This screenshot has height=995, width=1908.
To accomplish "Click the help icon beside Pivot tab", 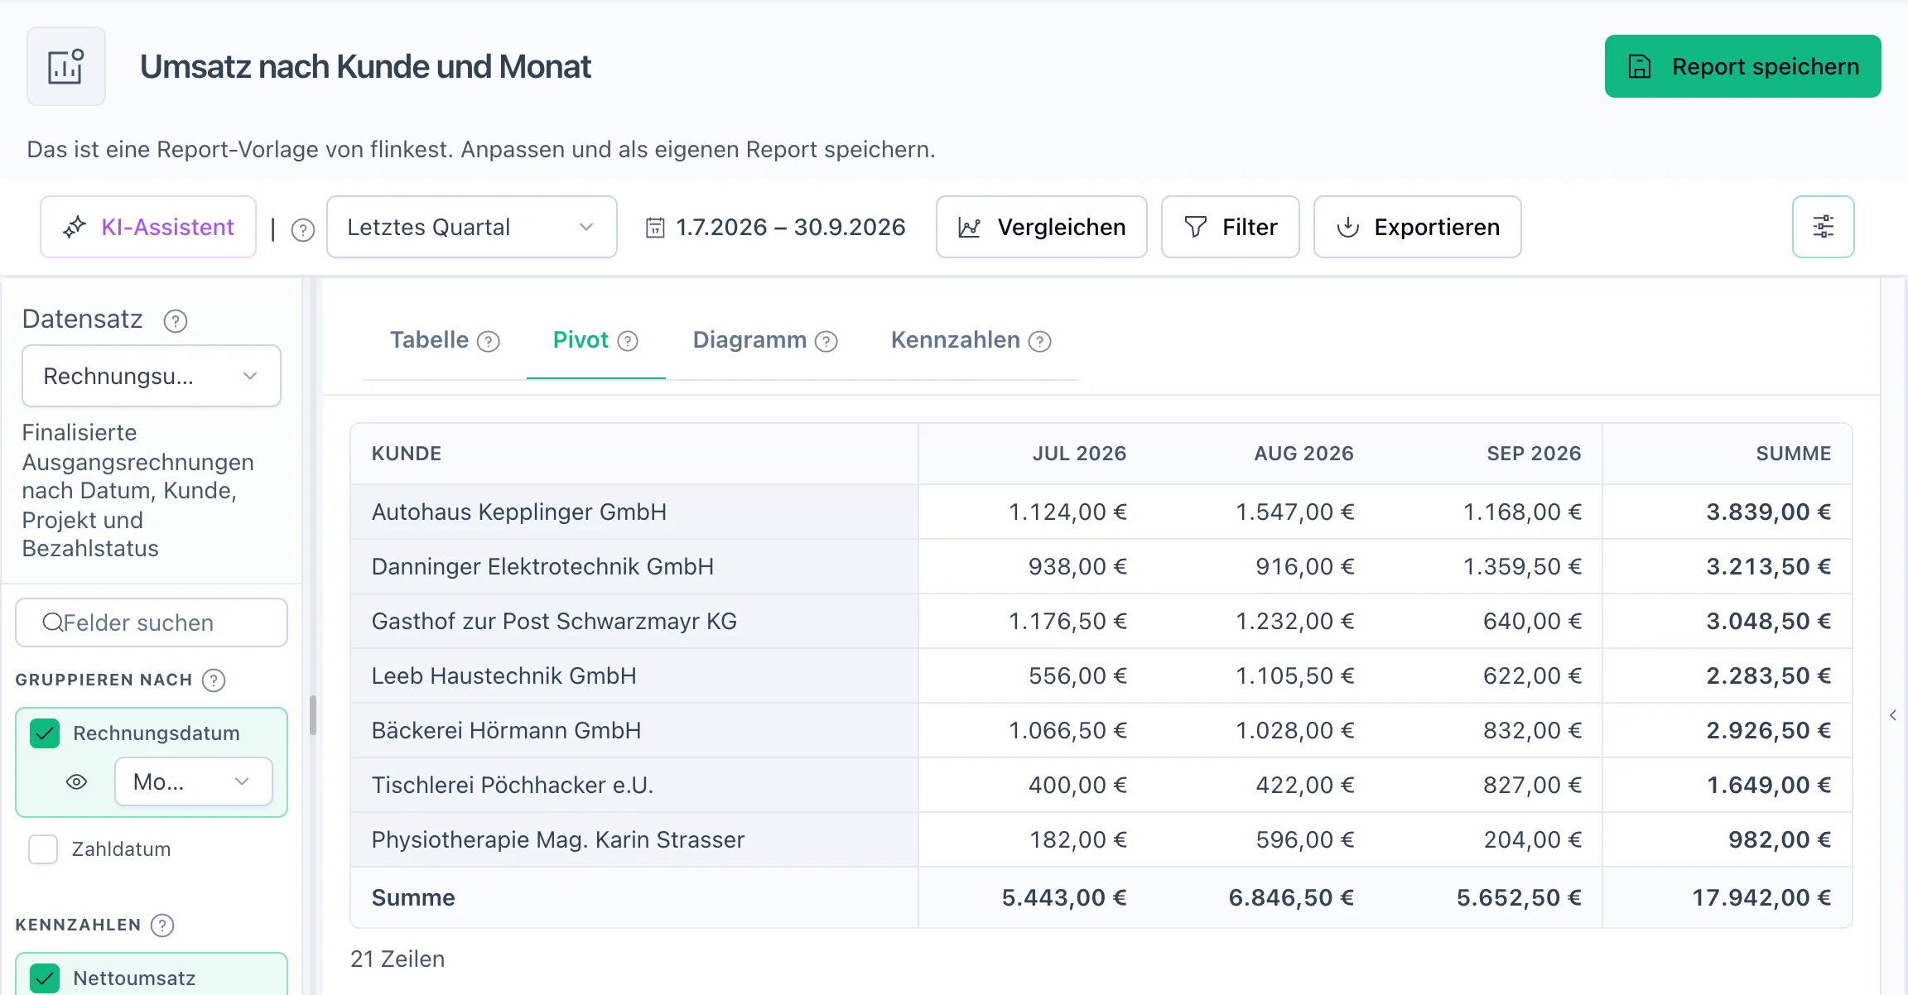I will click(x=629, y=341).
